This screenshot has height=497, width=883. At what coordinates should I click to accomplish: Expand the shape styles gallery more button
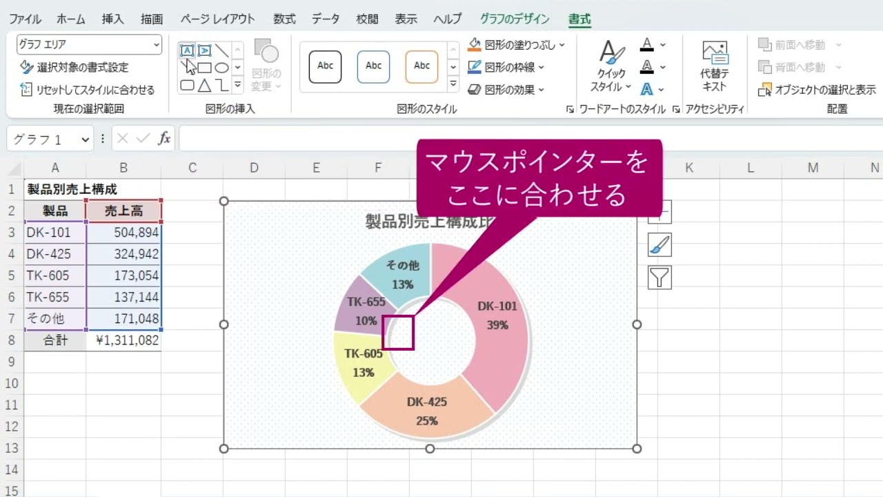click(453, 84)
